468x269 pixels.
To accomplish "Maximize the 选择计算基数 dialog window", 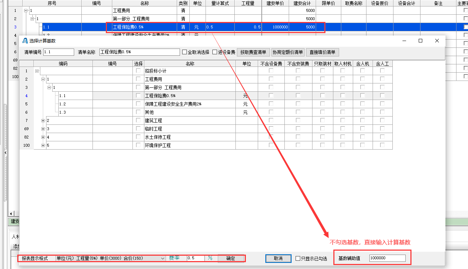I will tap(420, 41).
